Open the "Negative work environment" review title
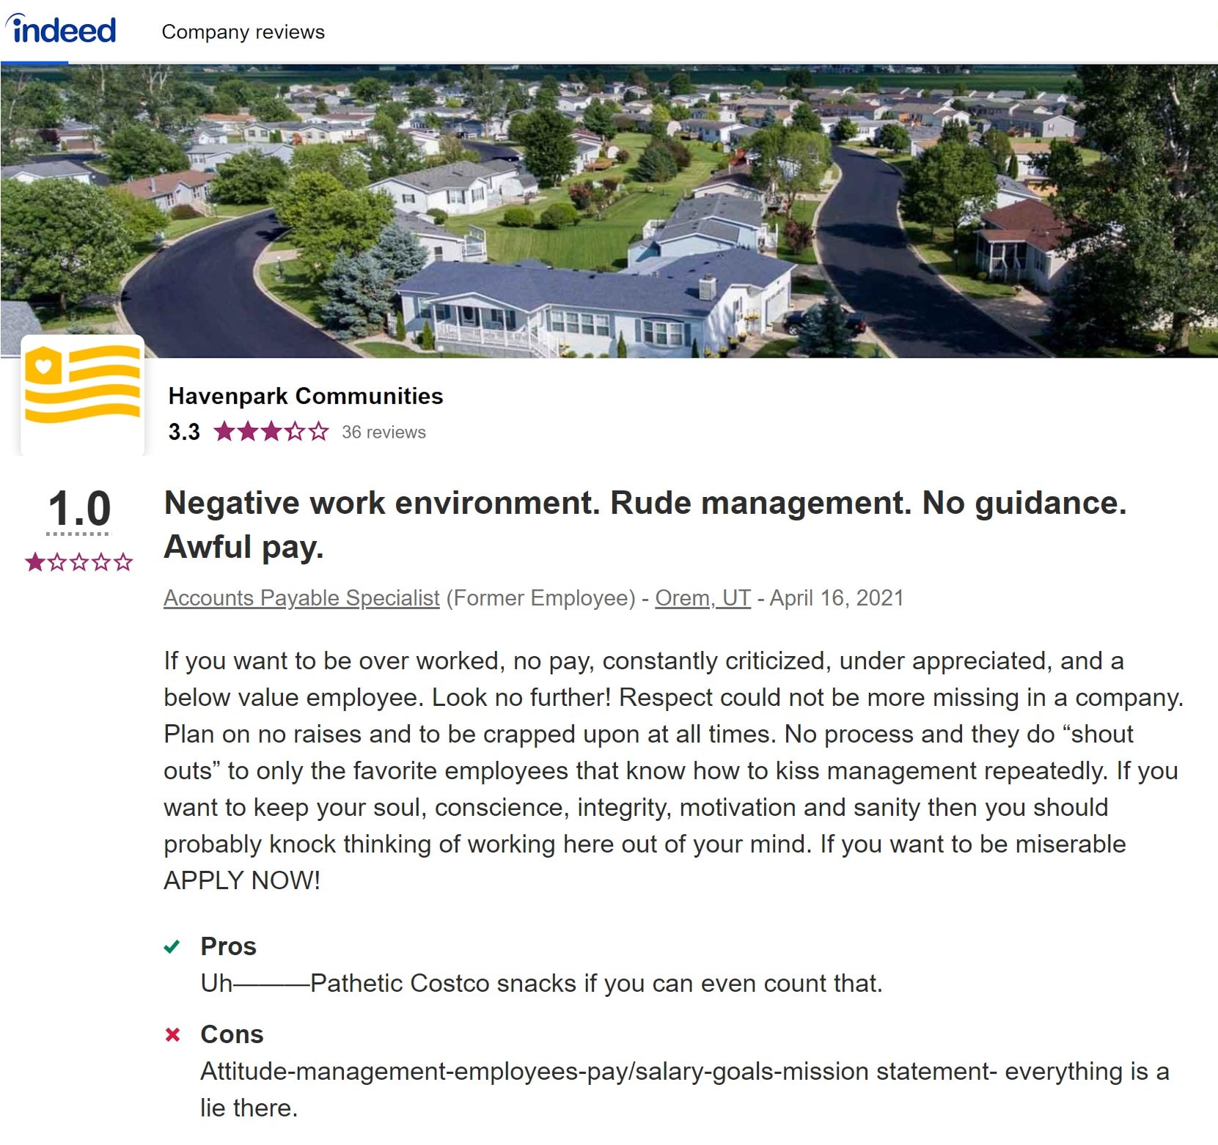 (645, 524)
